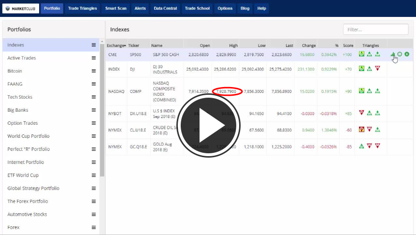Click DJI daily triangle icon

(x=361, y=69)
